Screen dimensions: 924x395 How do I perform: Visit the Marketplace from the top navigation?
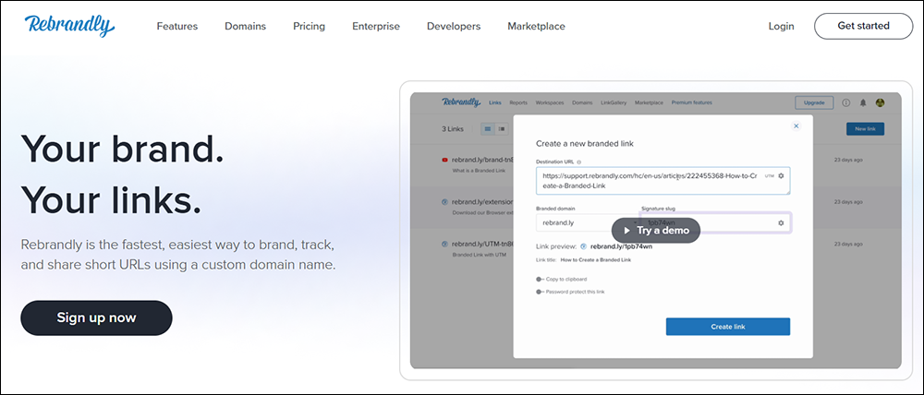pyautogui.click(x=536, y=27)
